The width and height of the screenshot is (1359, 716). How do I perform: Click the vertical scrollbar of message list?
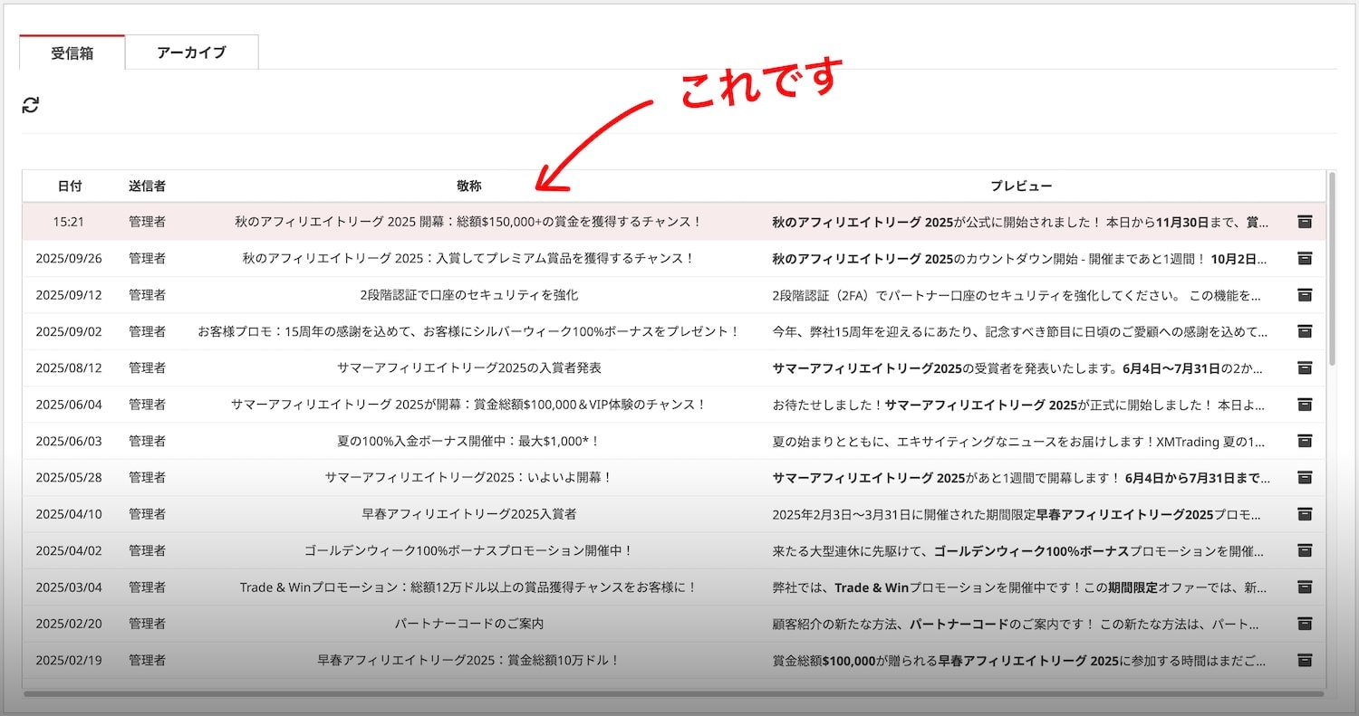1331,272
